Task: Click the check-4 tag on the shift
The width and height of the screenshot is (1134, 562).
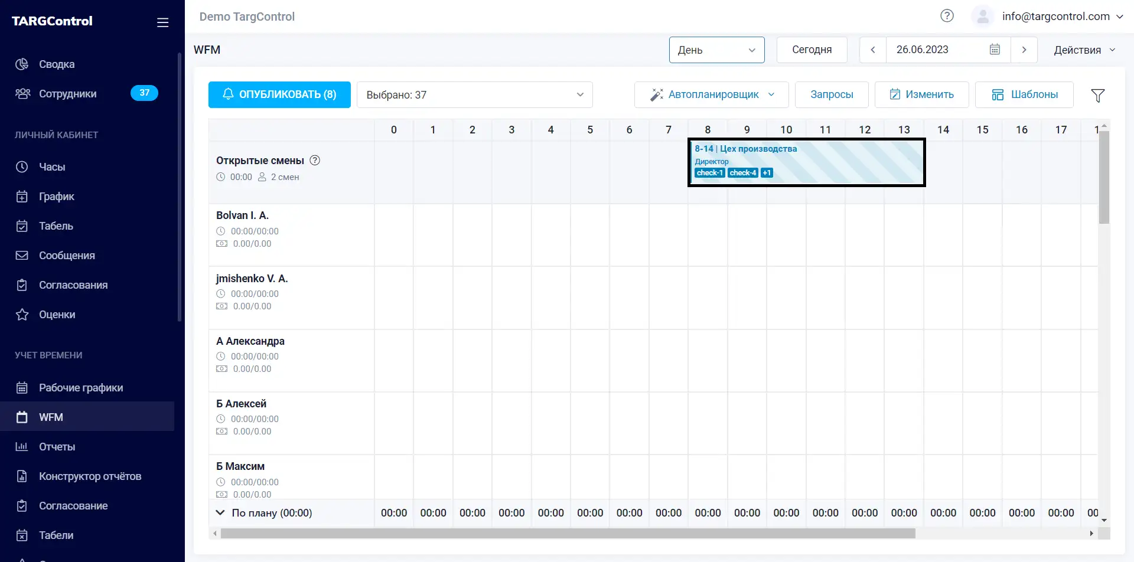Action: [x=742, y=173]
